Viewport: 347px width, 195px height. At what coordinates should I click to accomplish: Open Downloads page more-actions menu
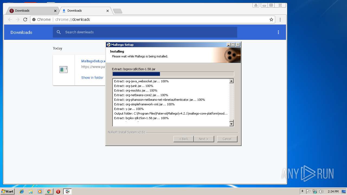[278, 32]
